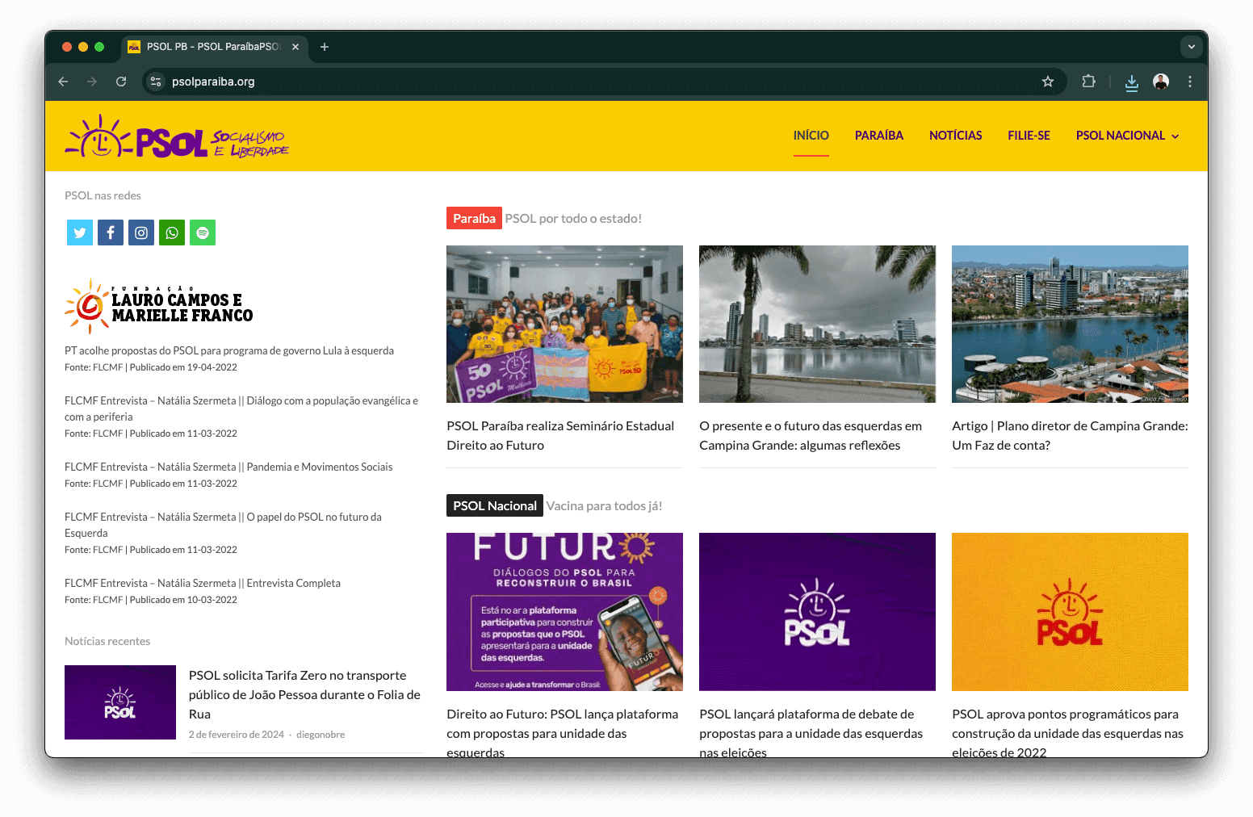The height and width of the screenshot is (817, 1253).
Task: Click the Fundação Lauro Campos e Marielle Franco logo
Action: 158,305
